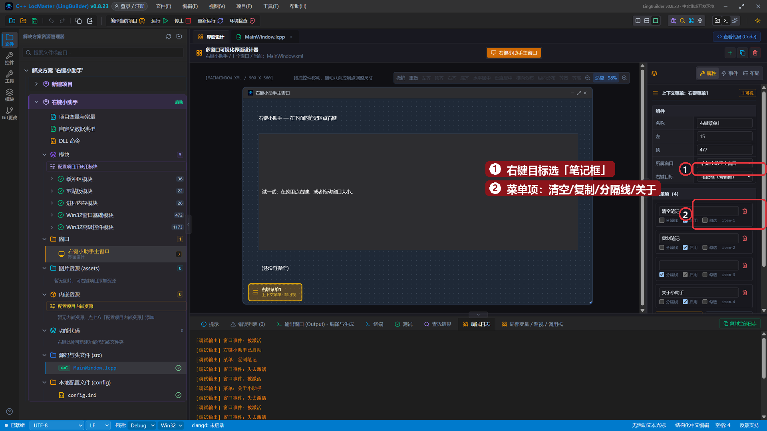Toggle the sun light theme icon

tap(758, 21)
